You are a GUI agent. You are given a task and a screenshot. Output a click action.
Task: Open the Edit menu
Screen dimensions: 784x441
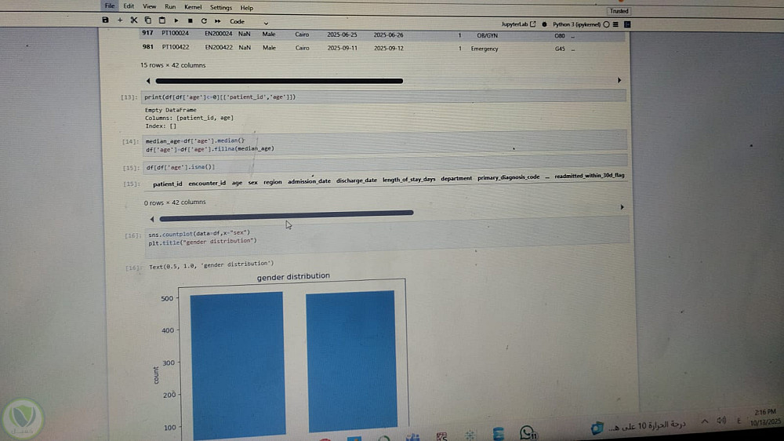click(x=129, y=6)
